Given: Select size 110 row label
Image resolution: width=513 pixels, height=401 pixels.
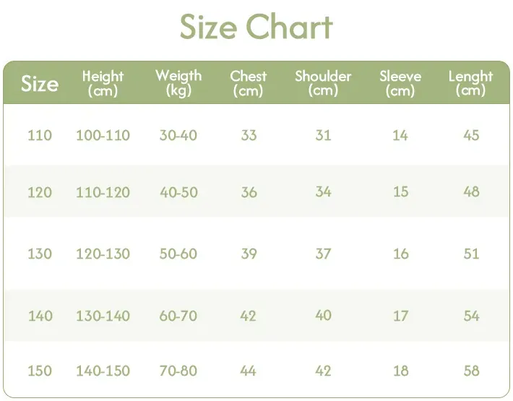Looking at the screenshot, I should pos(40,135).
